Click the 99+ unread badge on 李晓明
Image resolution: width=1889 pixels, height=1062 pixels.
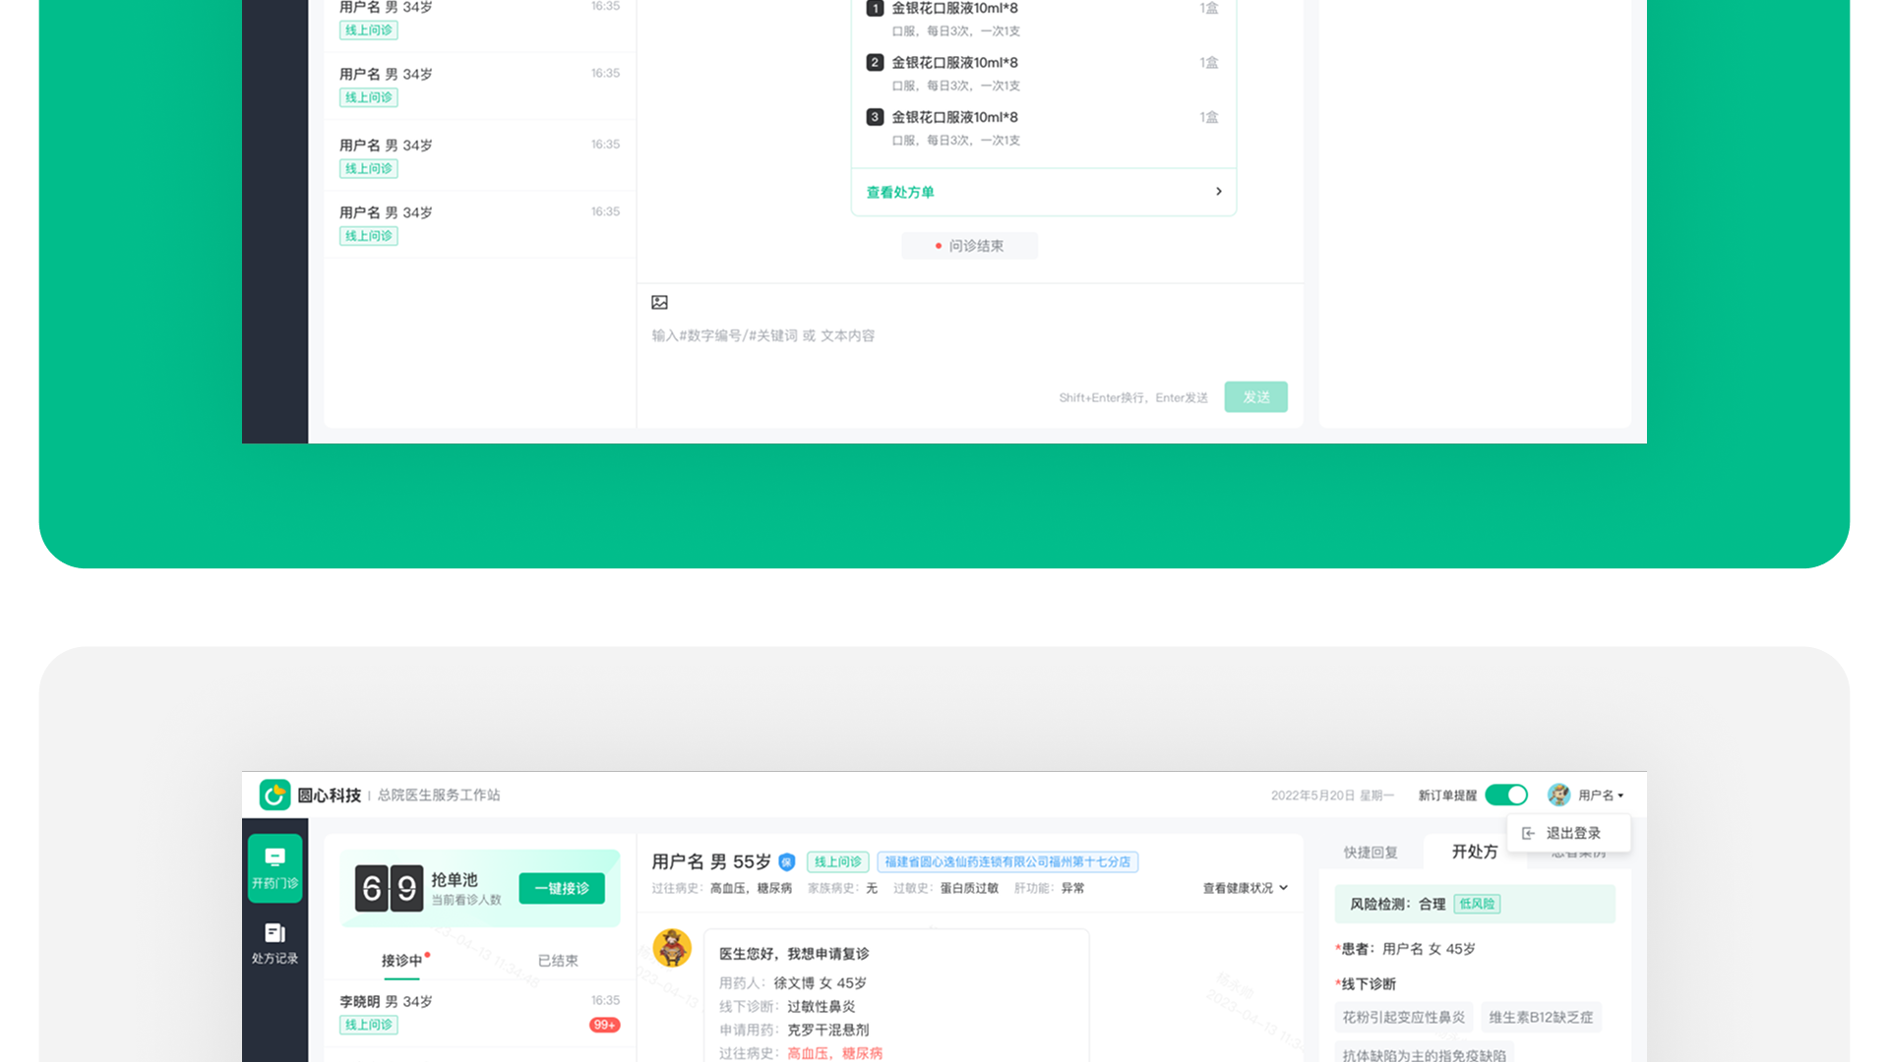tap(604, 1025)
